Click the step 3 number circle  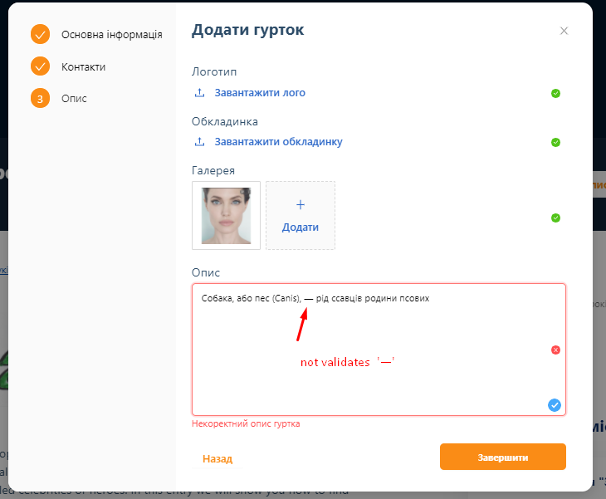coord(40,98)
